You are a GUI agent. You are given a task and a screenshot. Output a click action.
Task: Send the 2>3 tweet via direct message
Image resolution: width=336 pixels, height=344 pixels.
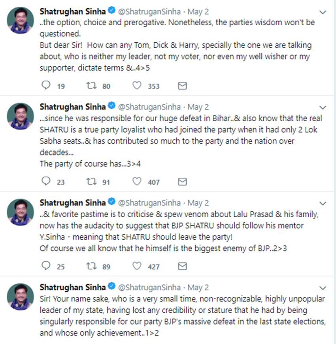tap(182, 266)
